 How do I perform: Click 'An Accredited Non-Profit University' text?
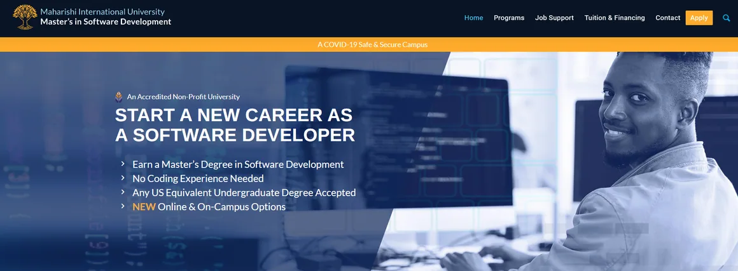[x=184, y=96]
